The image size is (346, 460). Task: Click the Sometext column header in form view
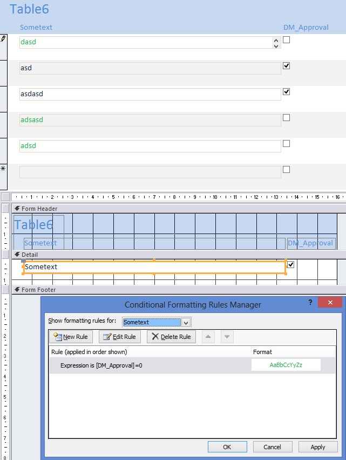coord(36,27)
